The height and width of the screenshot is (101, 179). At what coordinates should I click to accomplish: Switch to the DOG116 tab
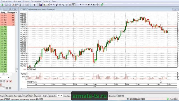pyautogui.click(x=121, y=96)
